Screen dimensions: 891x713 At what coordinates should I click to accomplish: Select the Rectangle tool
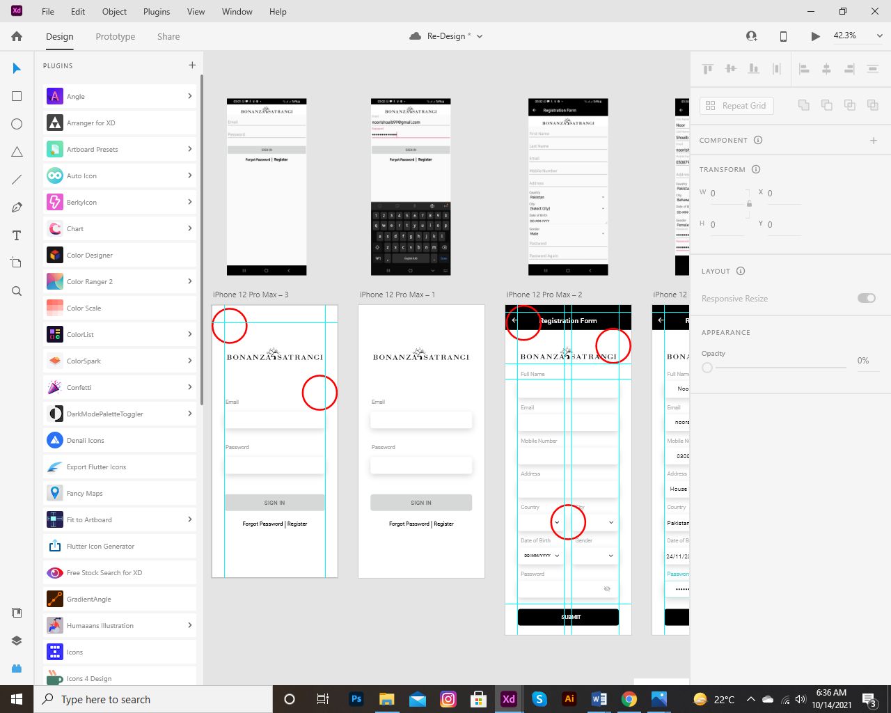click(x=16, y=95)
